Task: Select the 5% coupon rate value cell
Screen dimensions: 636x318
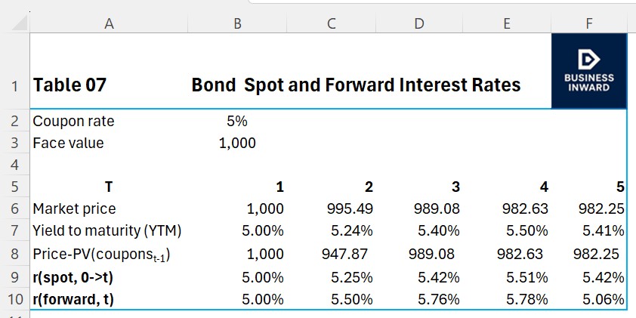Action: (237, 121)
